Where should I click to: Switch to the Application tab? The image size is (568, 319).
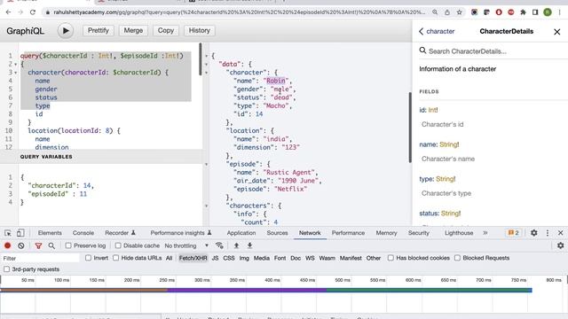coord(241,233)
